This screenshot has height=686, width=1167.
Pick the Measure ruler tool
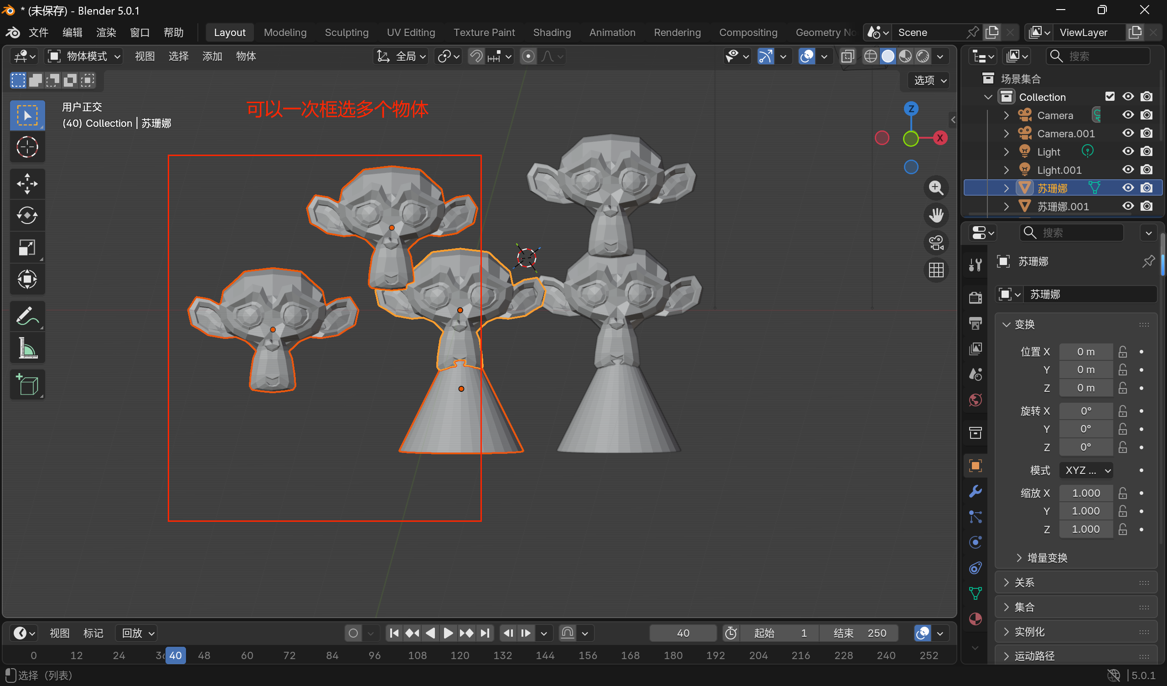point(27,348)
